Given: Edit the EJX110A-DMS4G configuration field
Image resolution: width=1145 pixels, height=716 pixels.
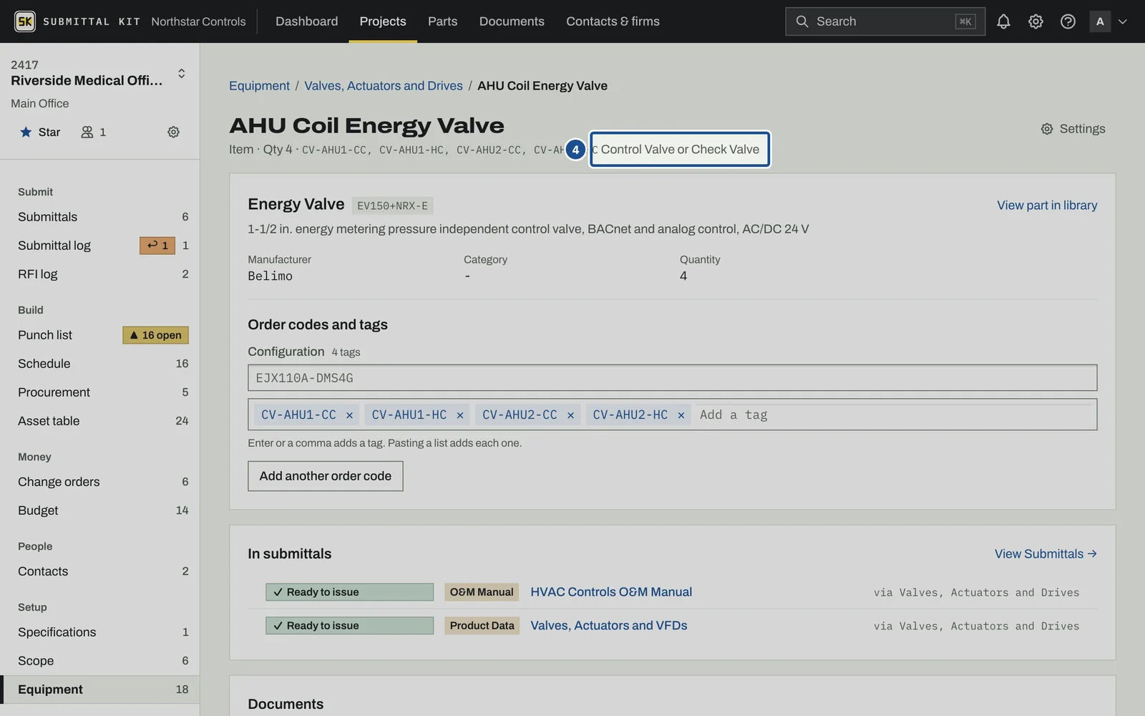Looking at the screenshot, I should [x=672, y=378].
